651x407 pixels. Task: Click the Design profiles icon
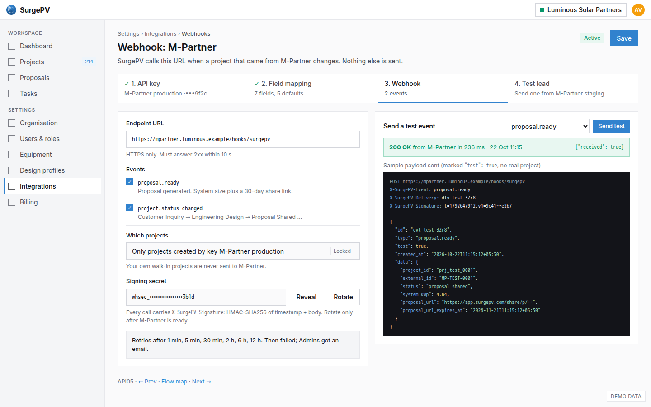[12, 170]
